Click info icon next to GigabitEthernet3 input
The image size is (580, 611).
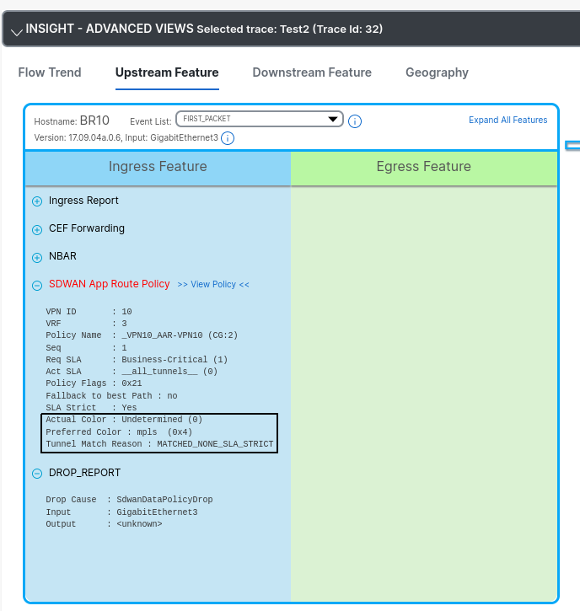tap(228, 138)
